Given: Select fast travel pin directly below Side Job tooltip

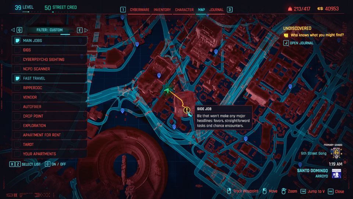Looking at the screenshot, I should tap(246, 139).
